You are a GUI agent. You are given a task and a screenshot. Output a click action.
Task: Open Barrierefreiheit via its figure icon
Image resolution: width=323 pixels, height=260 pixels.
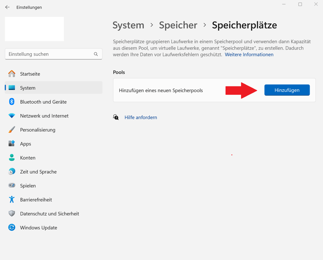click(x=12, y=199)
